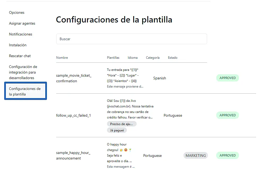Click the Plantillas column header
268x169 pixels.
click(x=113, y=58)
